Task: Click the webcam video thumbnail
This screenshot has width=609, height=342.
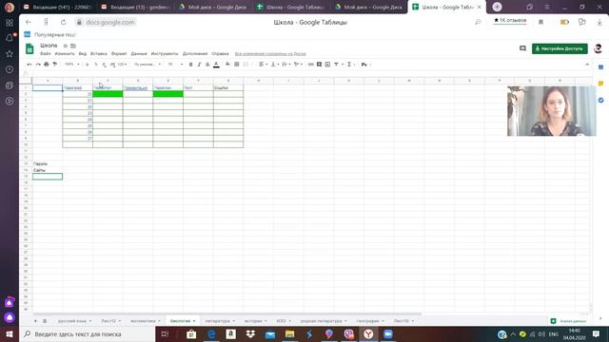Action: pyautogui.click(x=552, y=111)
